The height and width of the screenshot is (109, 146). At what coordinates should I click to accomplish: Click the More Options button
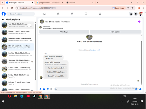(x=115, y=32)
